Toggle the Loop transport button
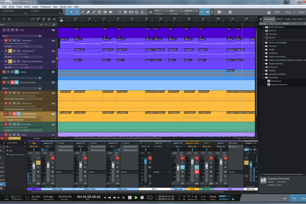Screen dimensions: 306x204 (x=150, y=198)
